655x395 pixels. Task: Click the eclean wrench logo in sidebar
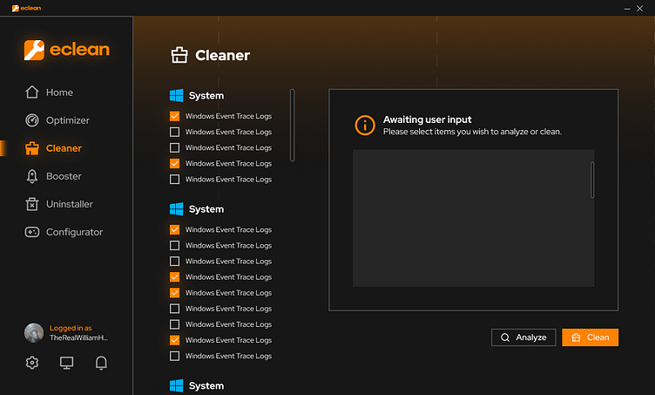point(34,51)
